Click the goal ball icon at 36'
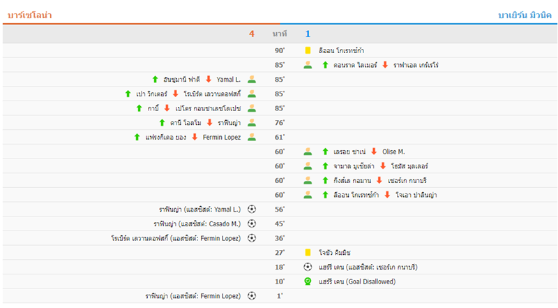 click(x=252, y=237)
